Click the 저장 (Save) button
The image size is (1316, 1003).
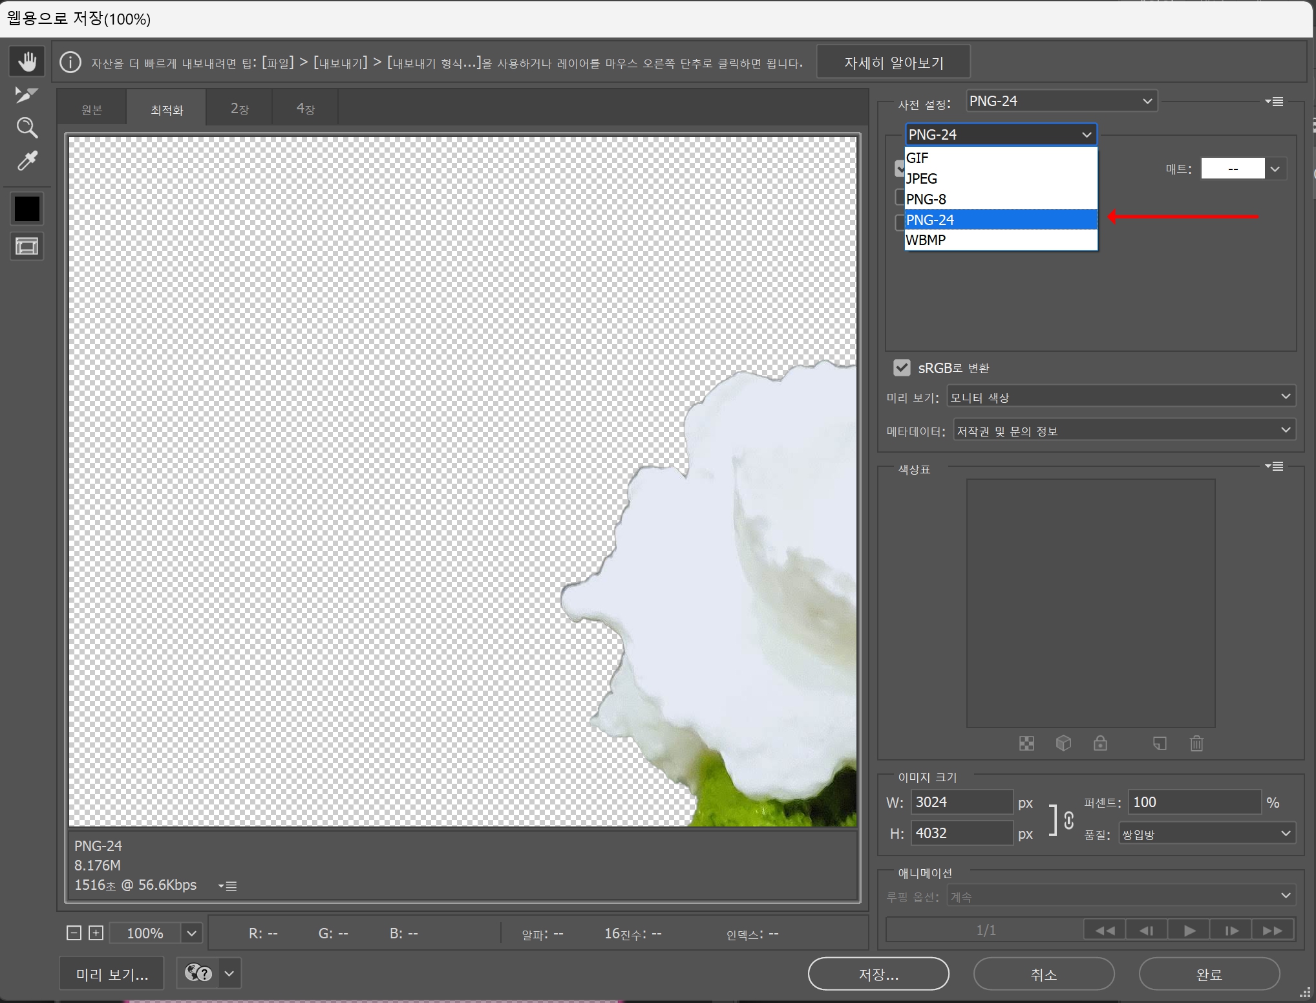tap(878, 974)
